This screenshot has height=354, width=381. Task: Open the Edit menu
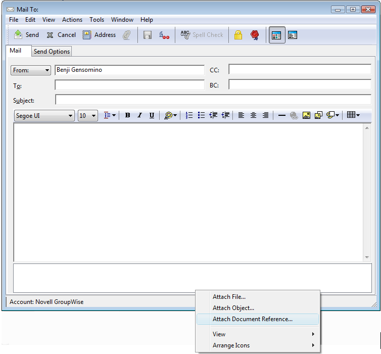pos(30,20)
